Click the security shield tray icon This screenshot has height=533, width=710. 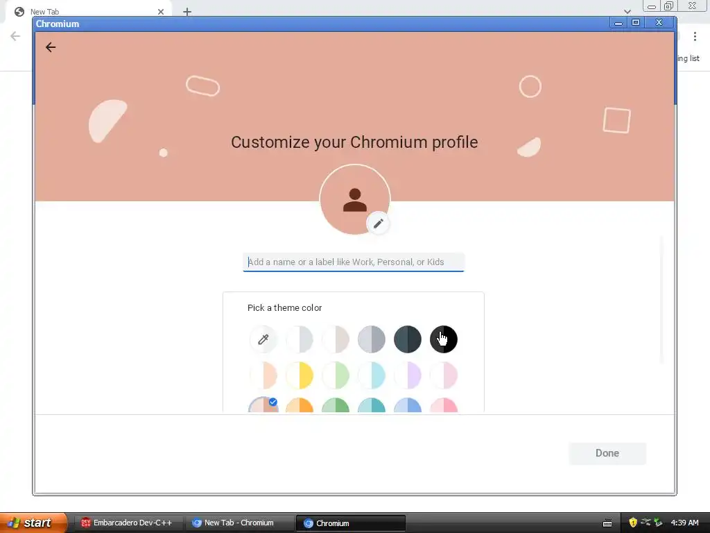[632, 523]
